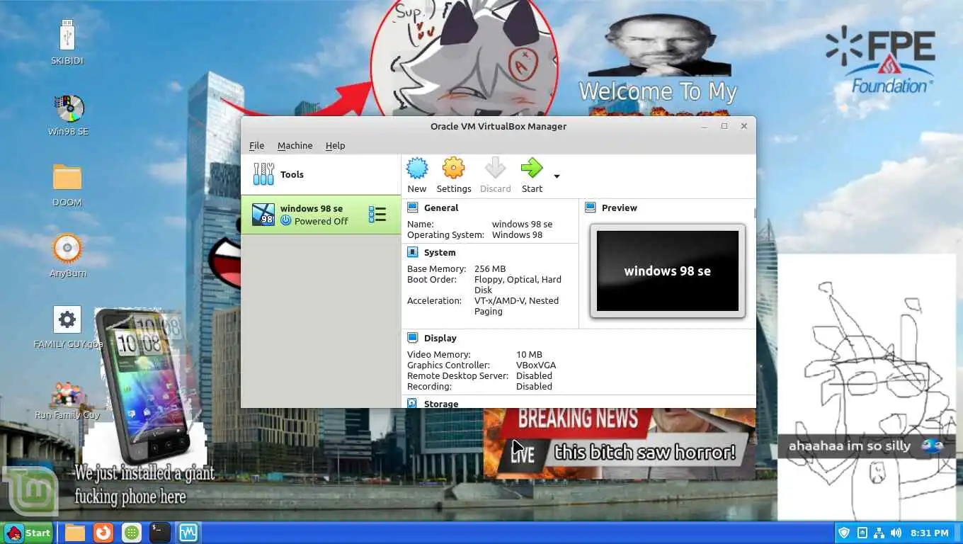Viewport: 963px width, 544px height.
Task: Click the "256 MB" base memory value
Action: (490, 268)
